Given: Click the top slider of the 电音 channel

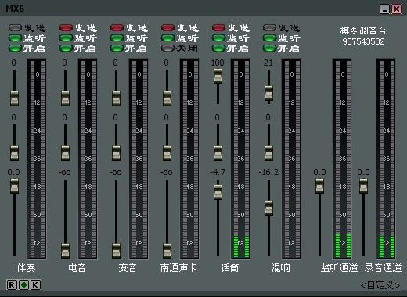Looking at the screenshot, I should (x=65, y=98).
